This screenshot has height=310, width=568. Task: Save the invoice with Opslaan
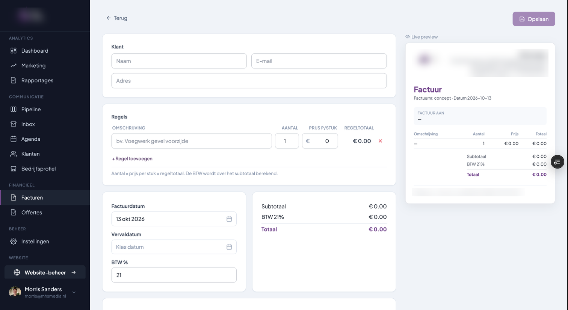[x=534, y=19]
